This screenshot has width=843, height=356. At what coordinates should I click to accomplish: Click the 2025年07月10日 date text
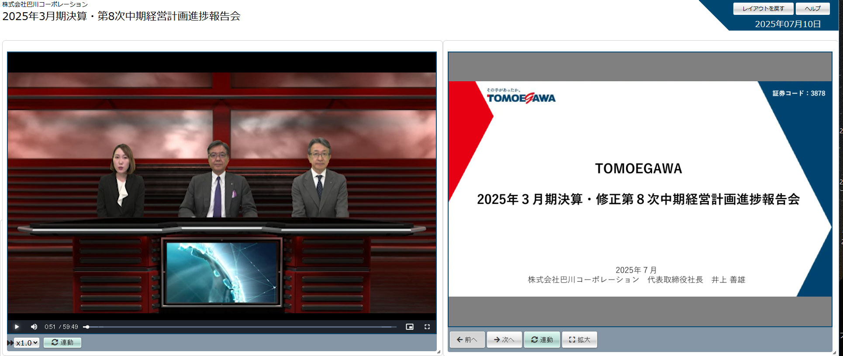pyautogui.click(x=788, y=24)
